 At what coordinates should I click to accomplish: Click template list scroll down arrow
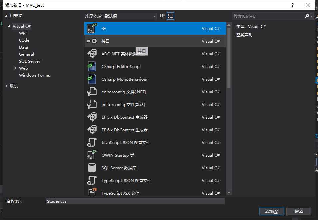click(x=229, y=193)
